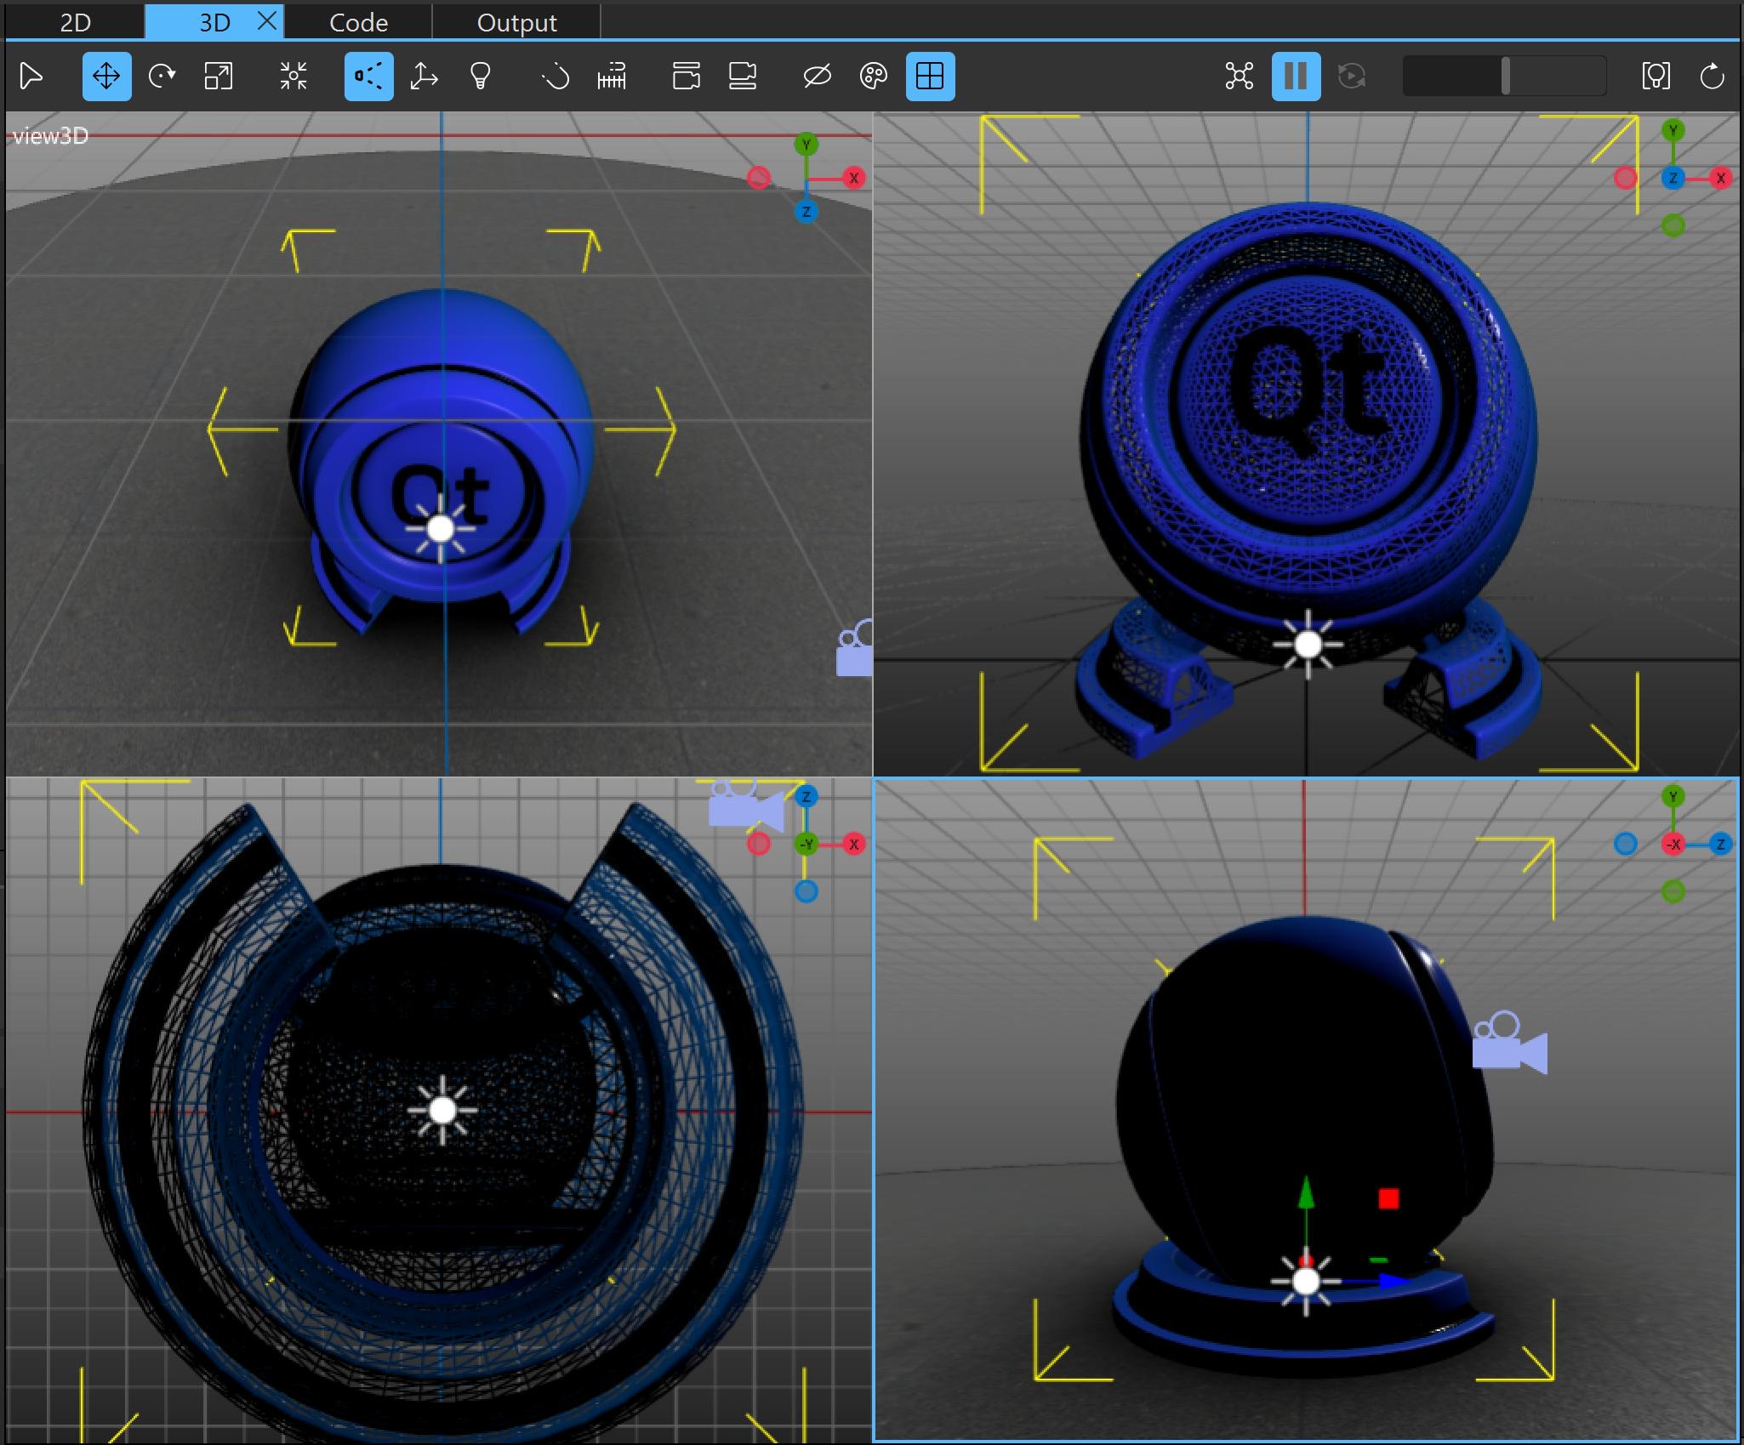The width and height of the screenshot is (1744, 1445).
Task: Toggle particles seeker mode
Action: (x=1239, y=76)
